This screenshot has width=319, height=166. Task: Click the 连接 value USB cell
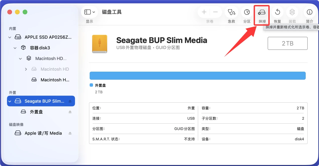click(191, 118)
